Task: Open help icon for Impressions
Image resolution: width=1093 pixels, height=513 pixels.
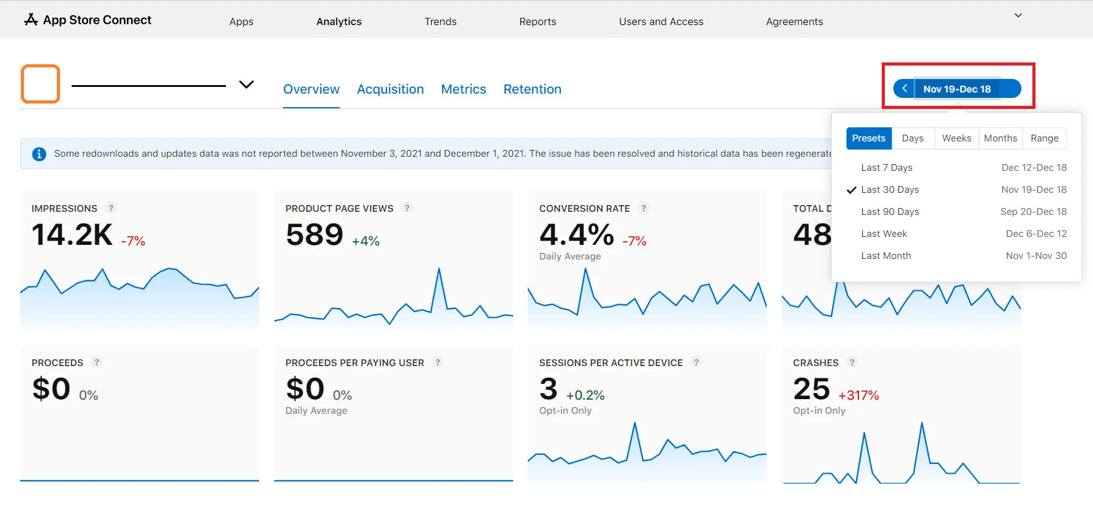Action: (x=111, y=208)
